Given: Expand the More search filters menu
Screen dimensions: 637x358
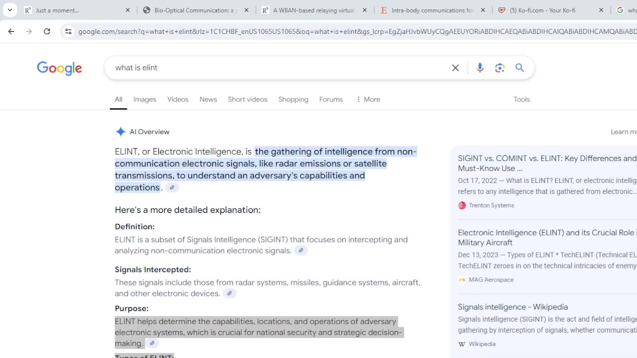Looking at the screenshot, I should click(x=368, y=99).
